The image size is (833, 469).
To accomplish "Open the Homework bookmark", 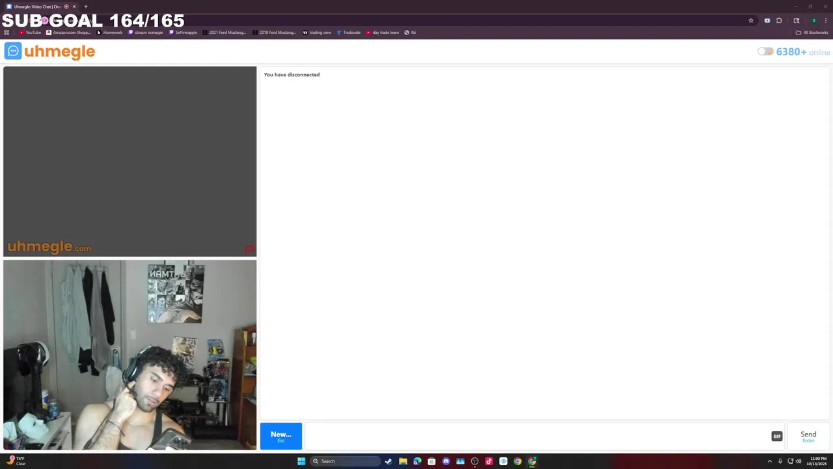I will click(109, 33).
